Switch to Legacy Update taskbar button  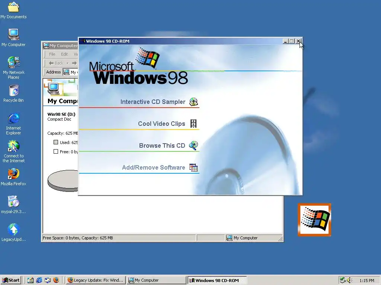coord(96,280)
